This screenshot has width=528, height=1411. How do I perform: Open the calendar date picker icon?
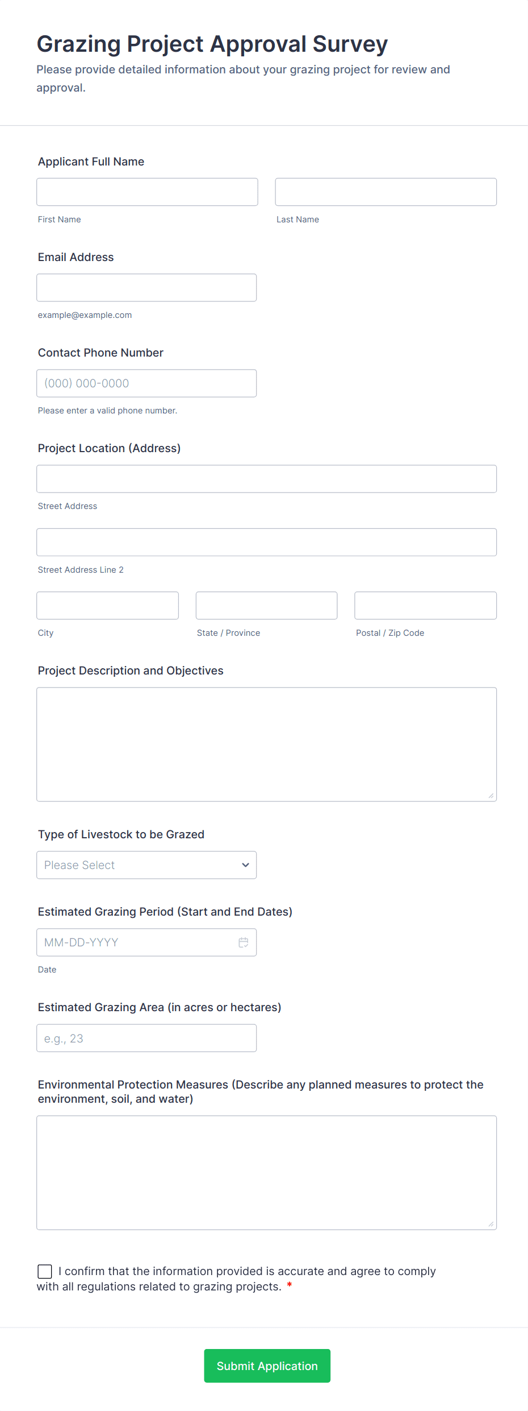tap(244, 942)
